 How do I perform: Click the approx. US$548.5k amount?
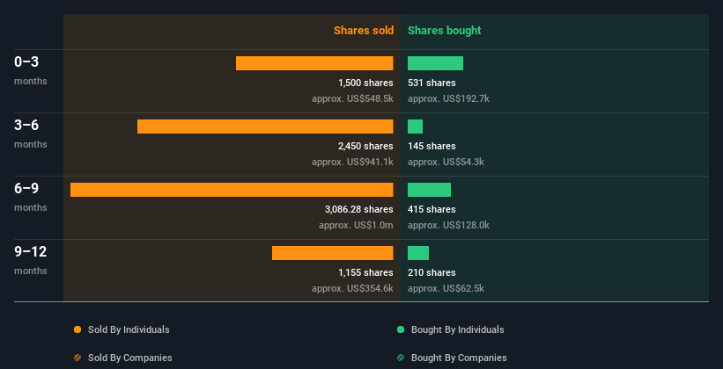[x=353, y=99]
